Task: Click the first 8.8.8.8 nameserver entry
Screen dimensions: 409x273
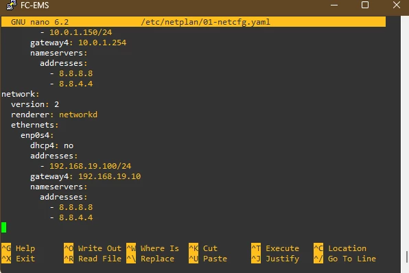Action: 76,73
